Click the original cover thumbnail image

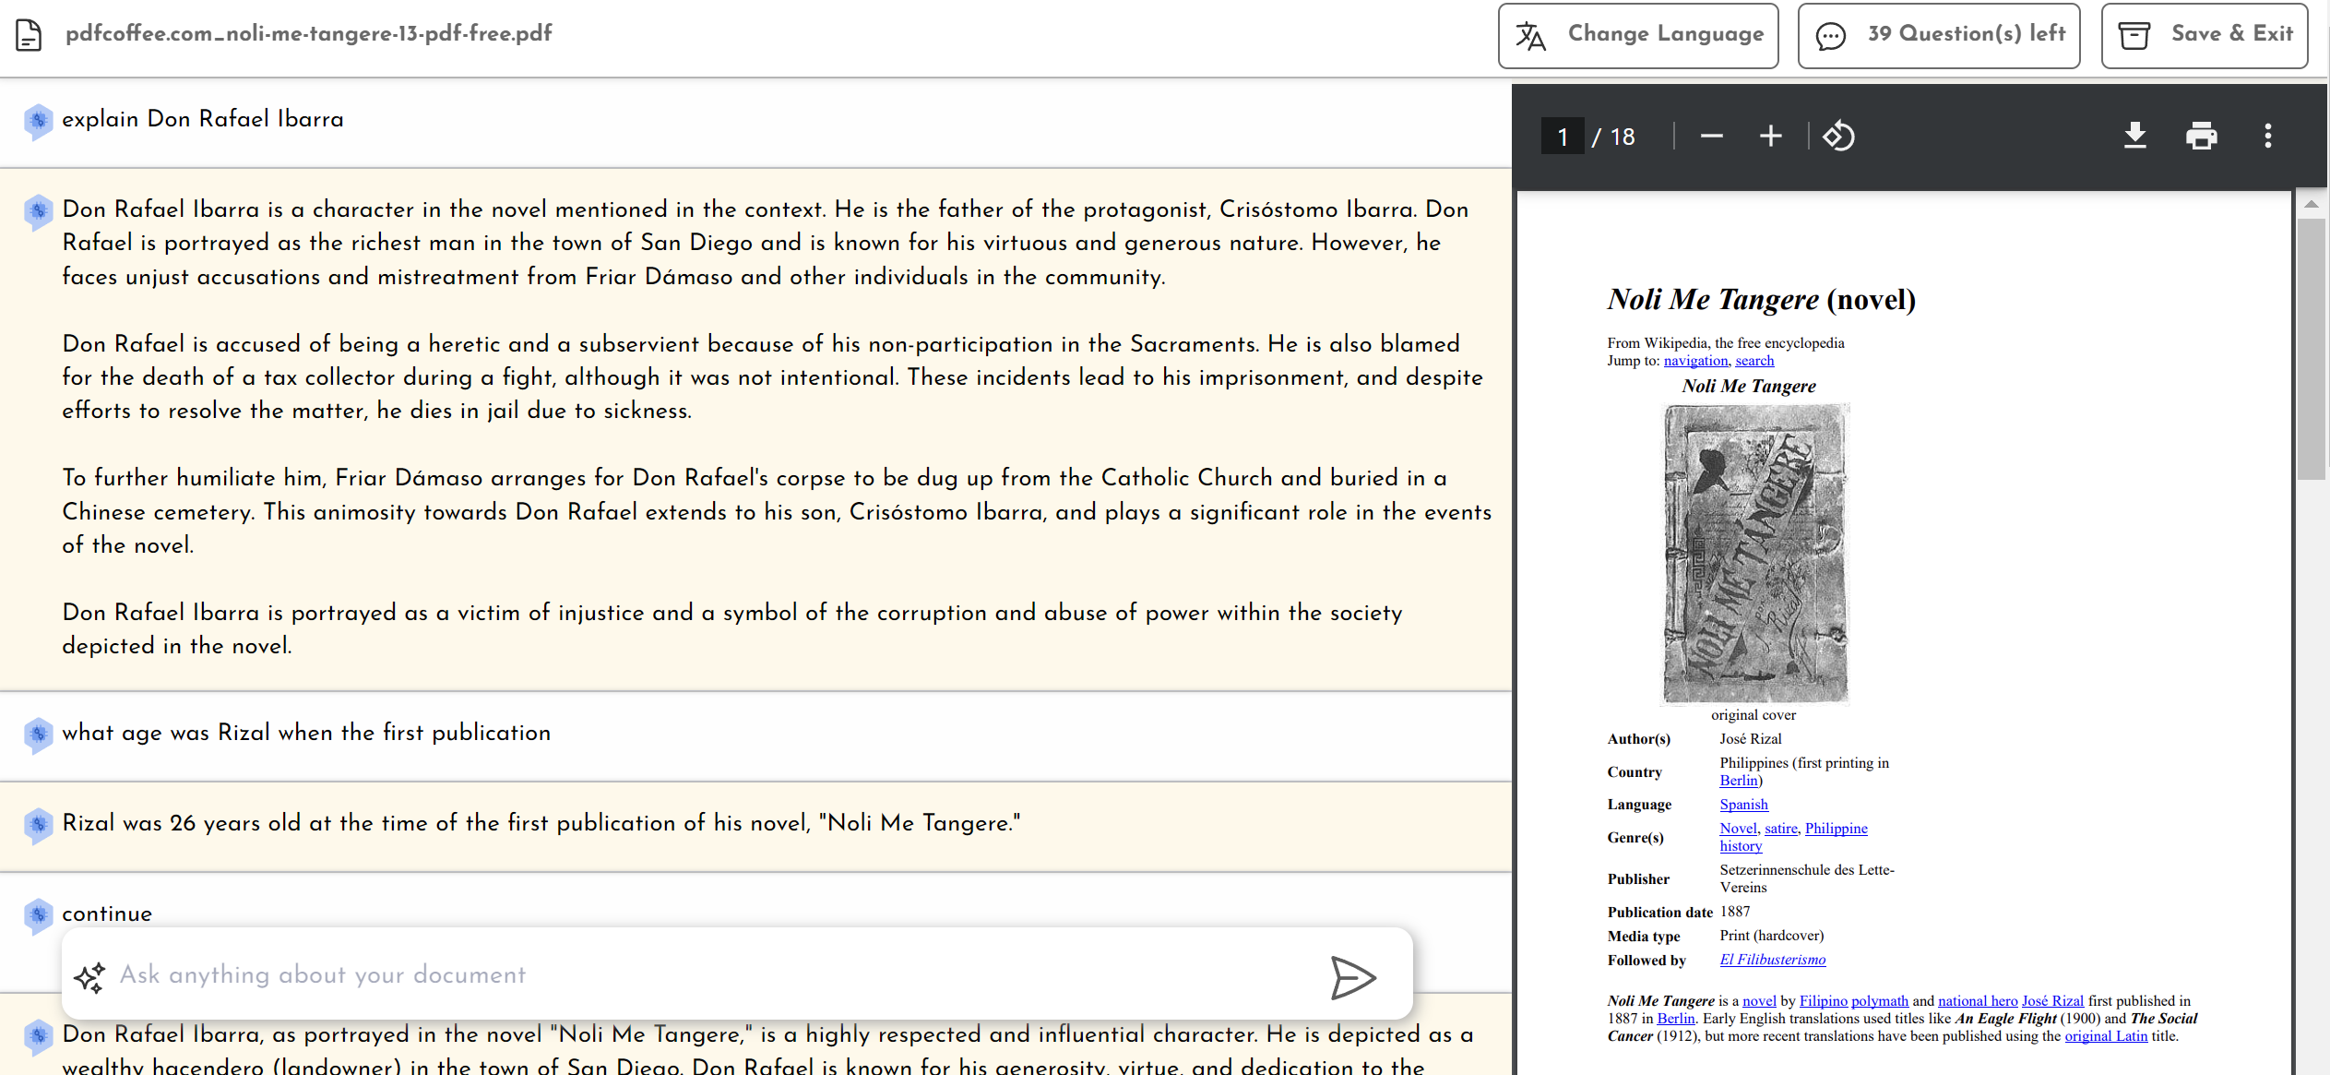[x=1755, y=554]
